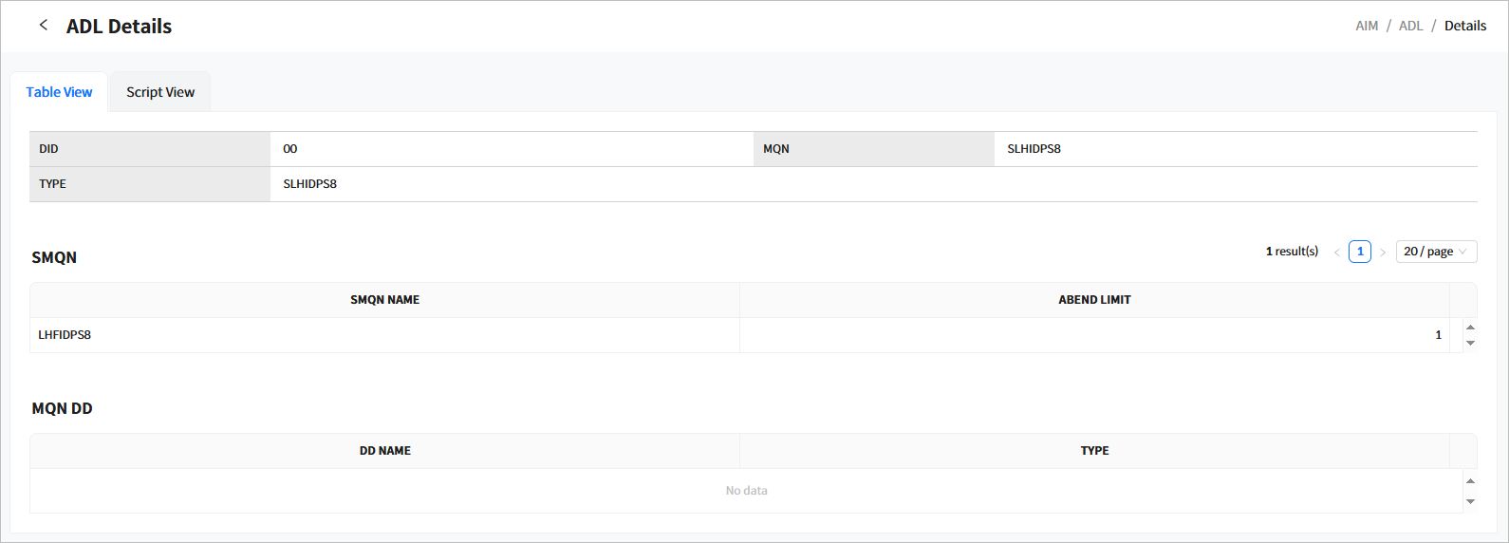Switch to the Script View tab
Image resolution: width=1509 pixels, height=543 pixels.
coord(160,92)
